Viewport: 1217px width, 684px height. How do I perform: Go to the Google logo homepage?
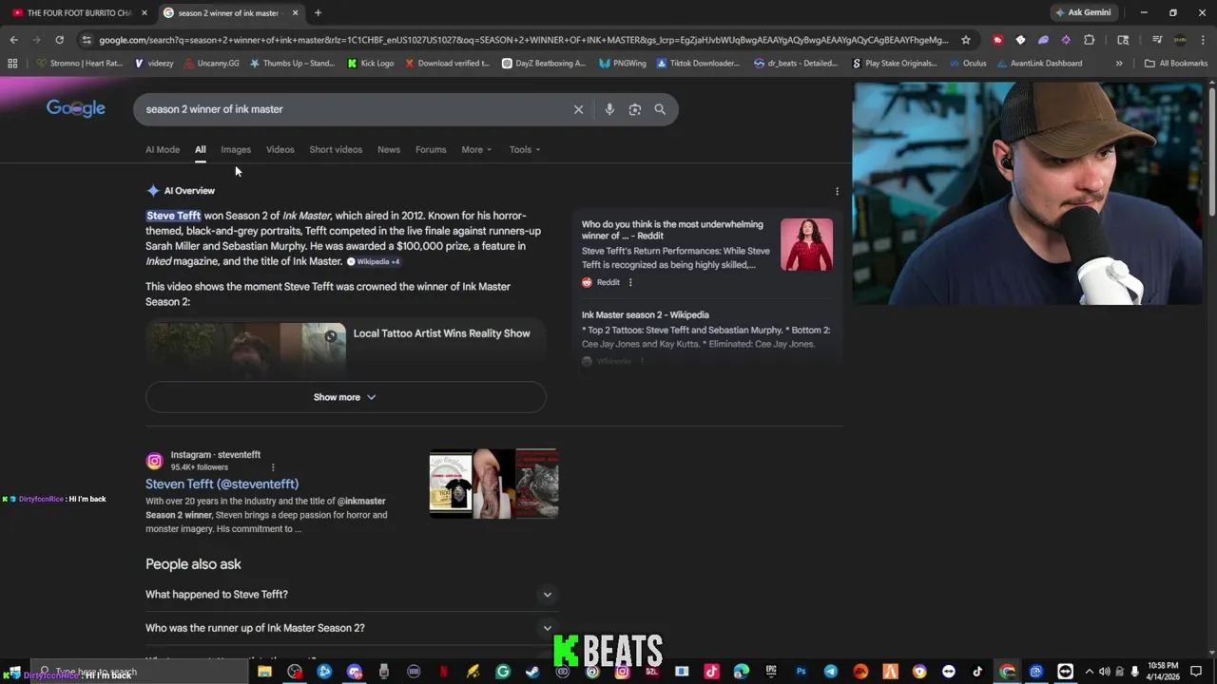tap(76, 108)
